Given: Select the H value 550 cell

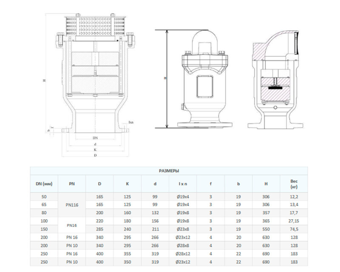Looking at the screenshot, I should [x=266, y=229].
